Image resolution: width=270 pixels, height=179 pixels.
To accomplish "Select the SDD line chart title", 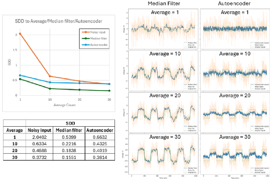I will click(x=58, y=22).
